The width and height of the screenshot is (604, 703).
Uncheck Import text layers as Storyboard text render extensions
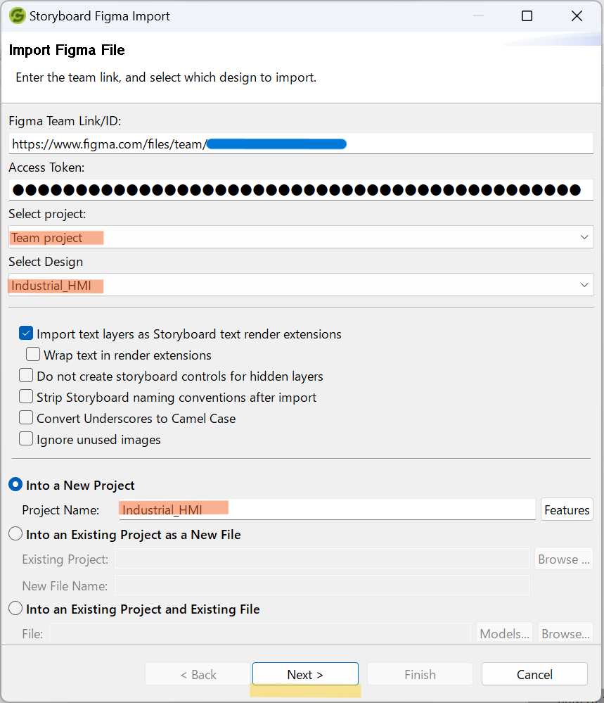[x=26, y=334]
